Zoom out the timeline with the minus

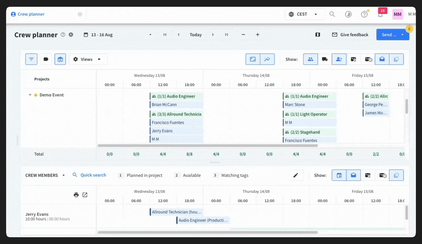pyautogui.click(x=243, y=35)
